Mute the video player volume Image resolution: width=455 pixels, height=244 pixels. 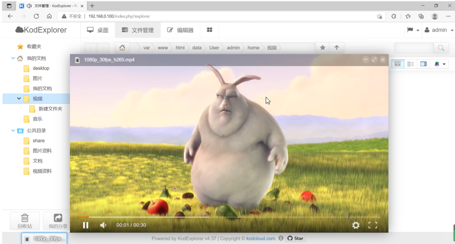(x=103, y=225)
